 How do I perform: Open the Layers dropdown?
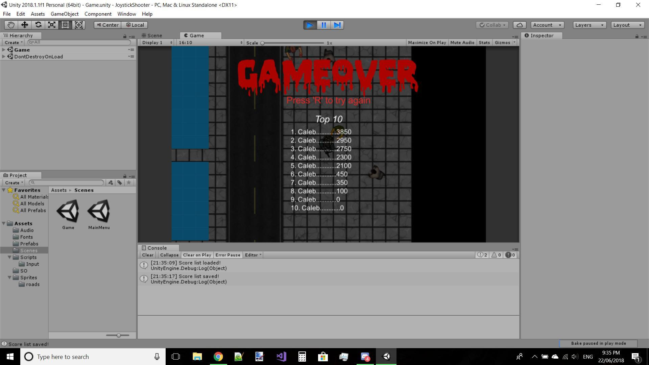click(590, 25)
